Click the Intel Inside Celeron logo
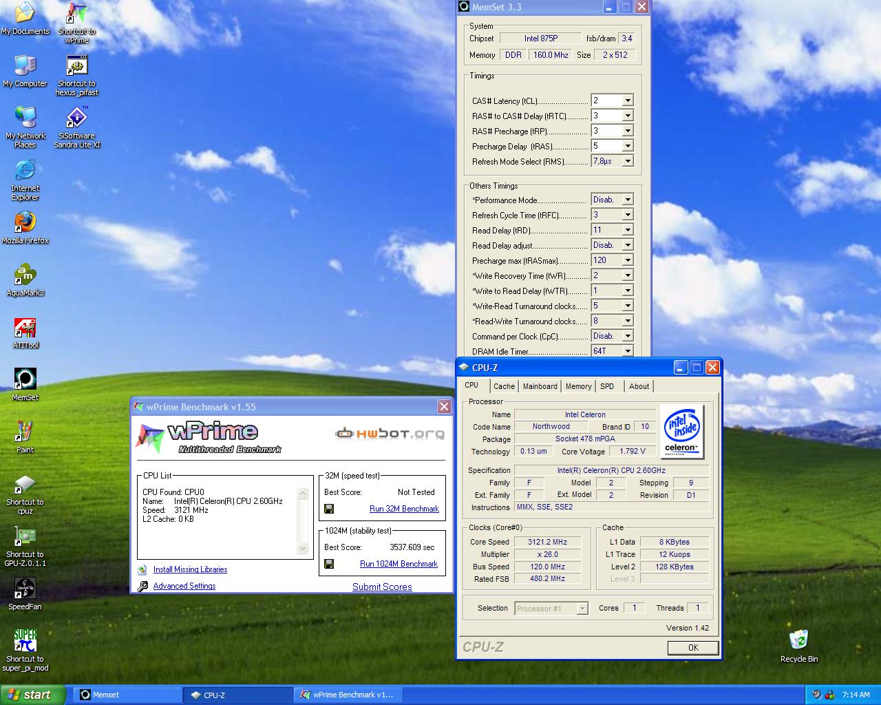The height and width of the screenshot is (705, 881). (681, 432)
